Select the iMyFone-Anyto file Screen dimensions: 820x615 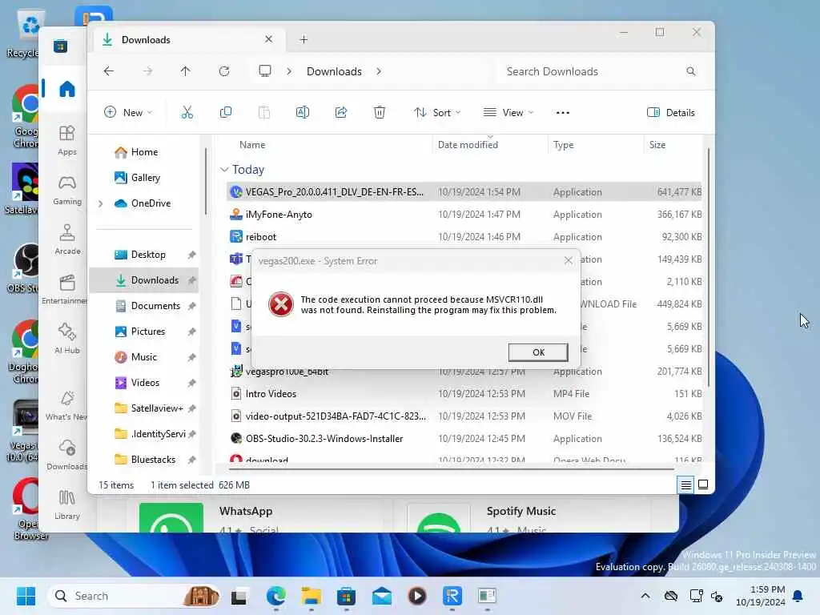[x=464, y=215]
